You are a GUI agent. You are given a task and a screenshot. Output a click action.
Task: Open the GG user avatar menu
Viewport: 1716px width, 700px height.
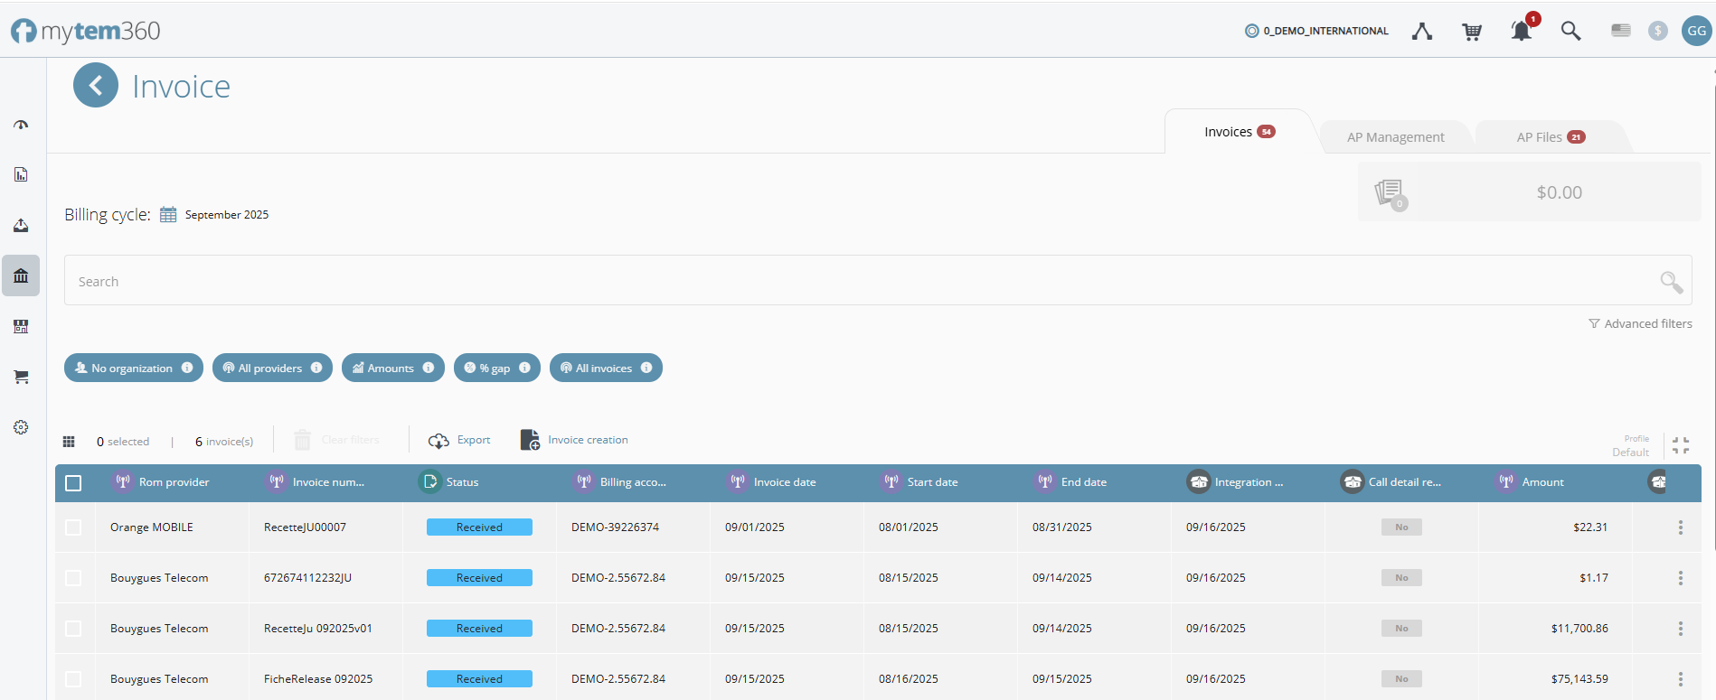(x=1697, y=31)
